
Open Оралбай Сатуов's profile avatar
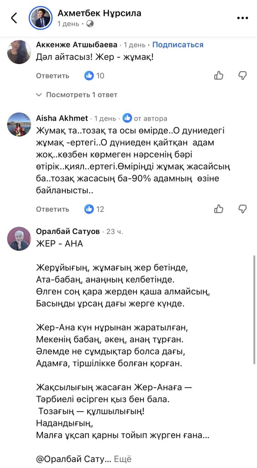point(19,239)
